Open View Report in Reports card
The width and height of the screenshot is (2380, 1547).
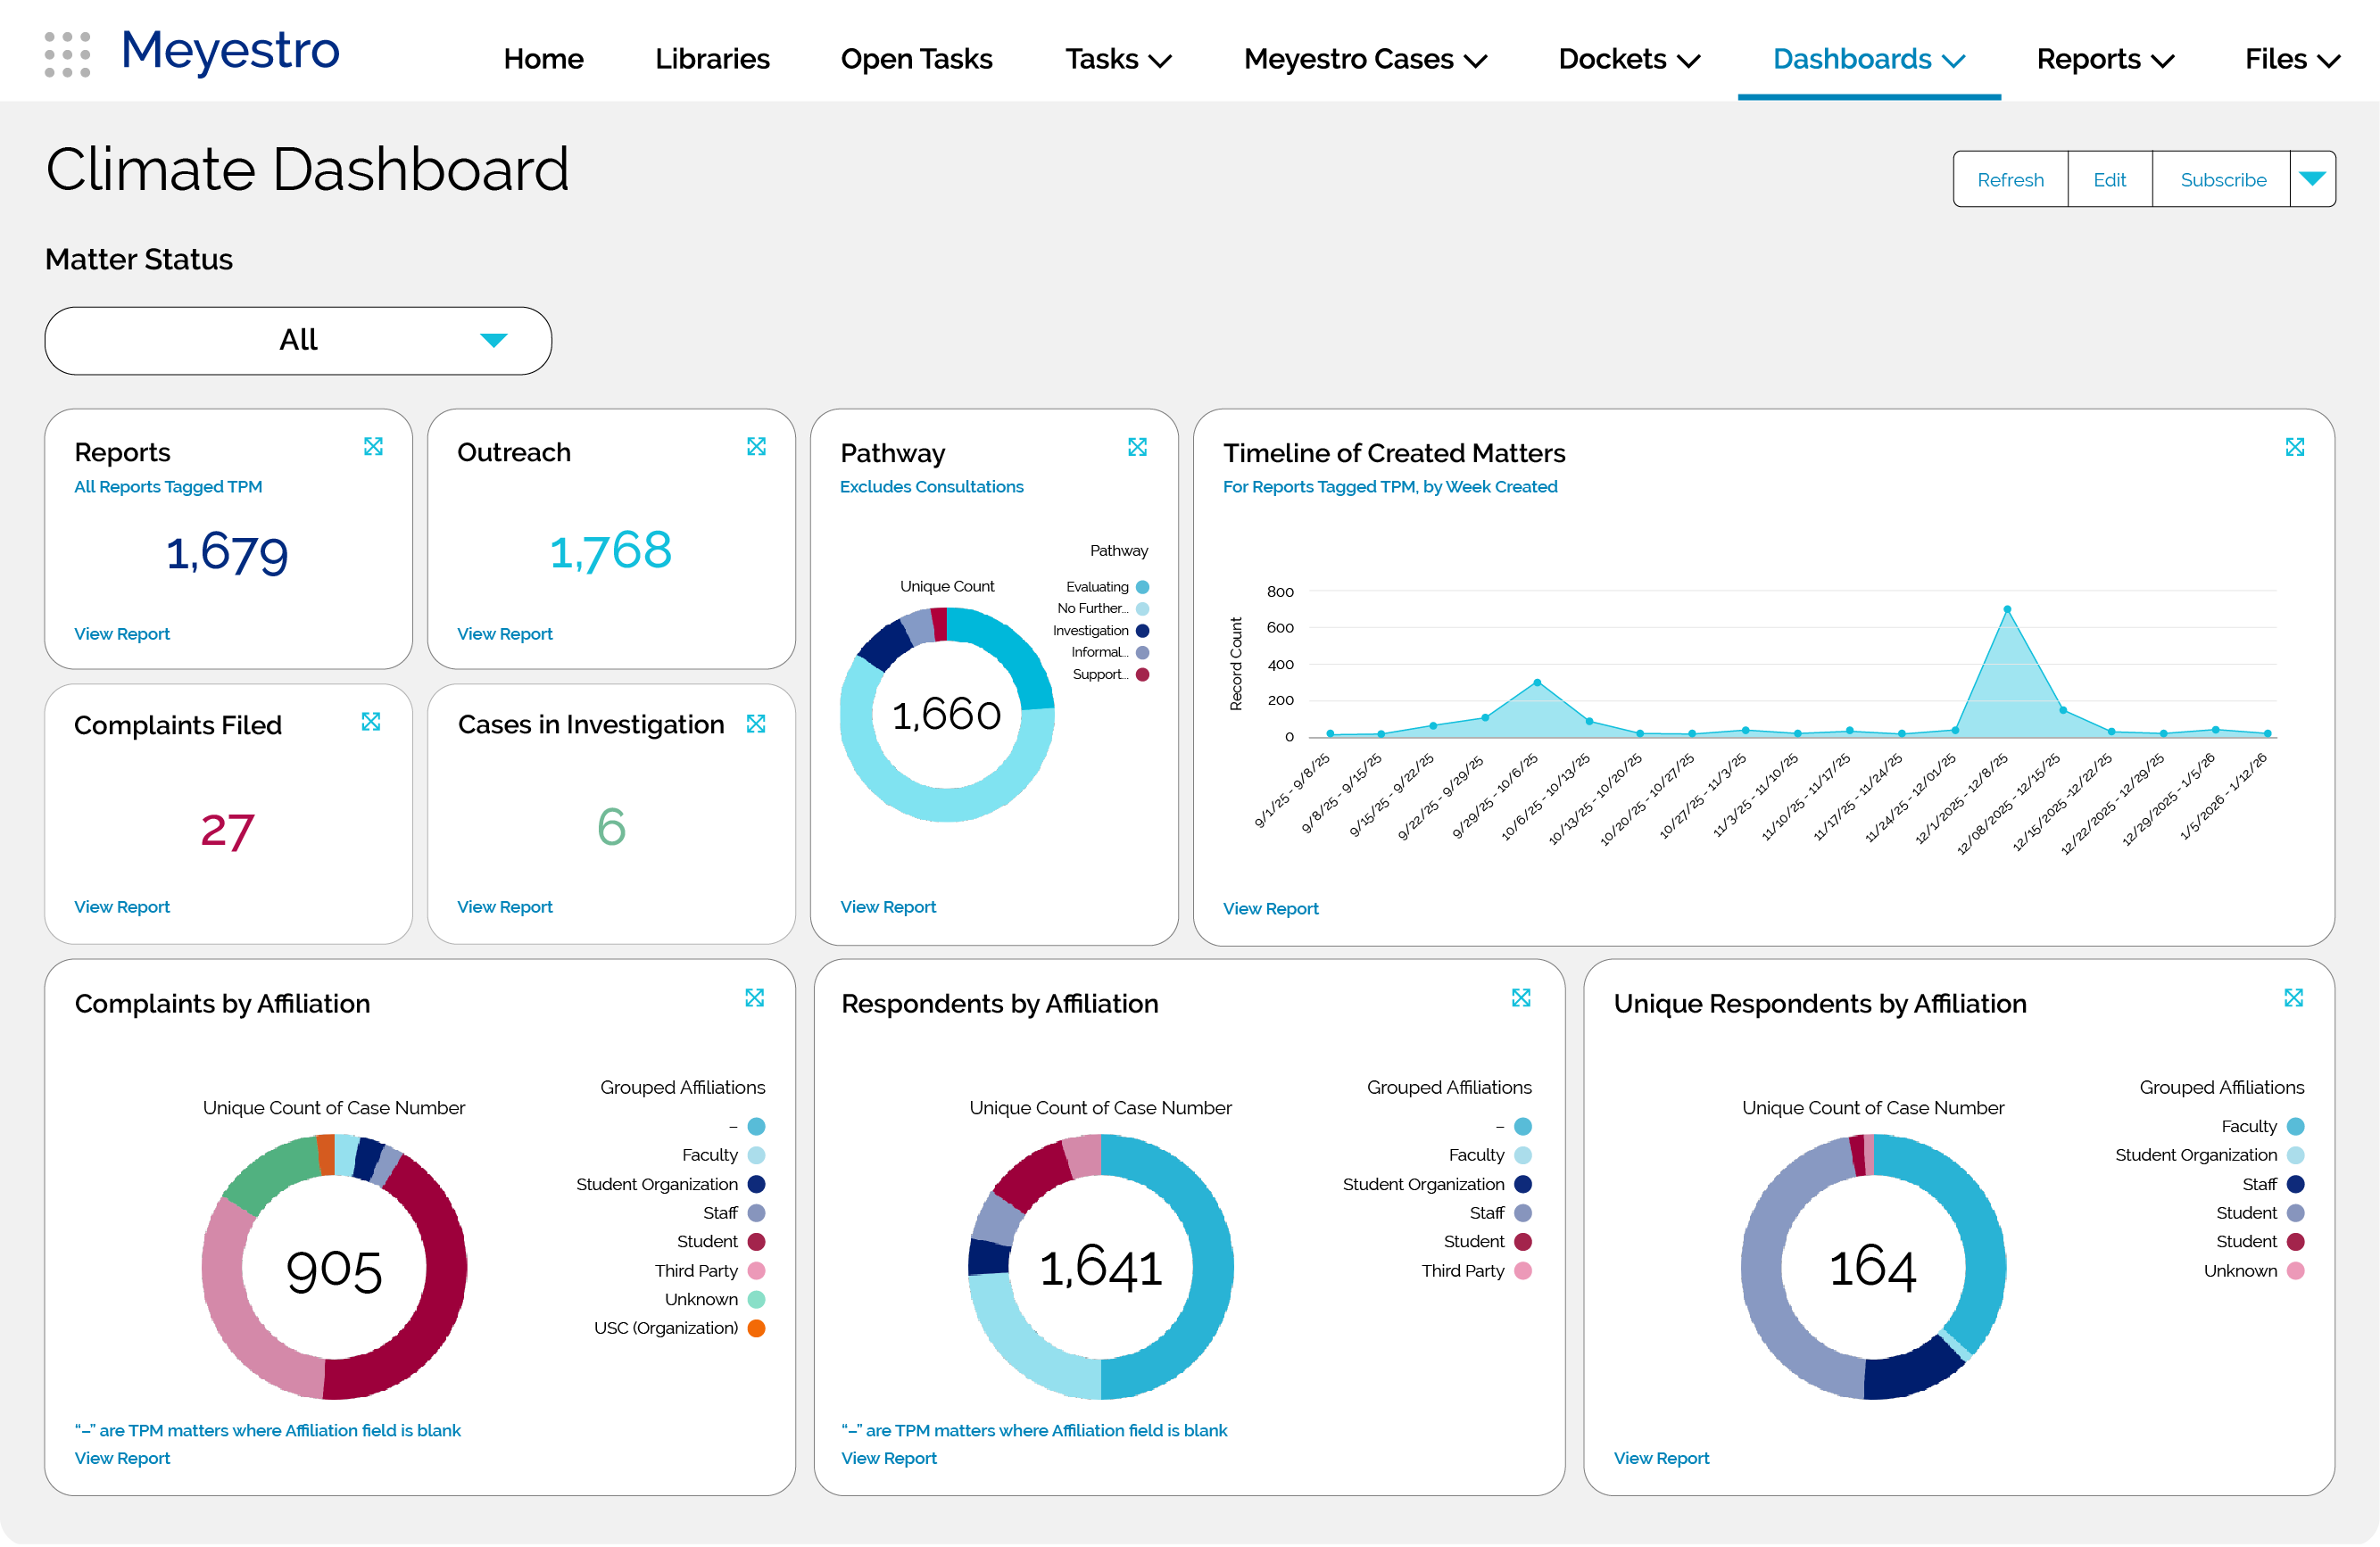(122, 634)
